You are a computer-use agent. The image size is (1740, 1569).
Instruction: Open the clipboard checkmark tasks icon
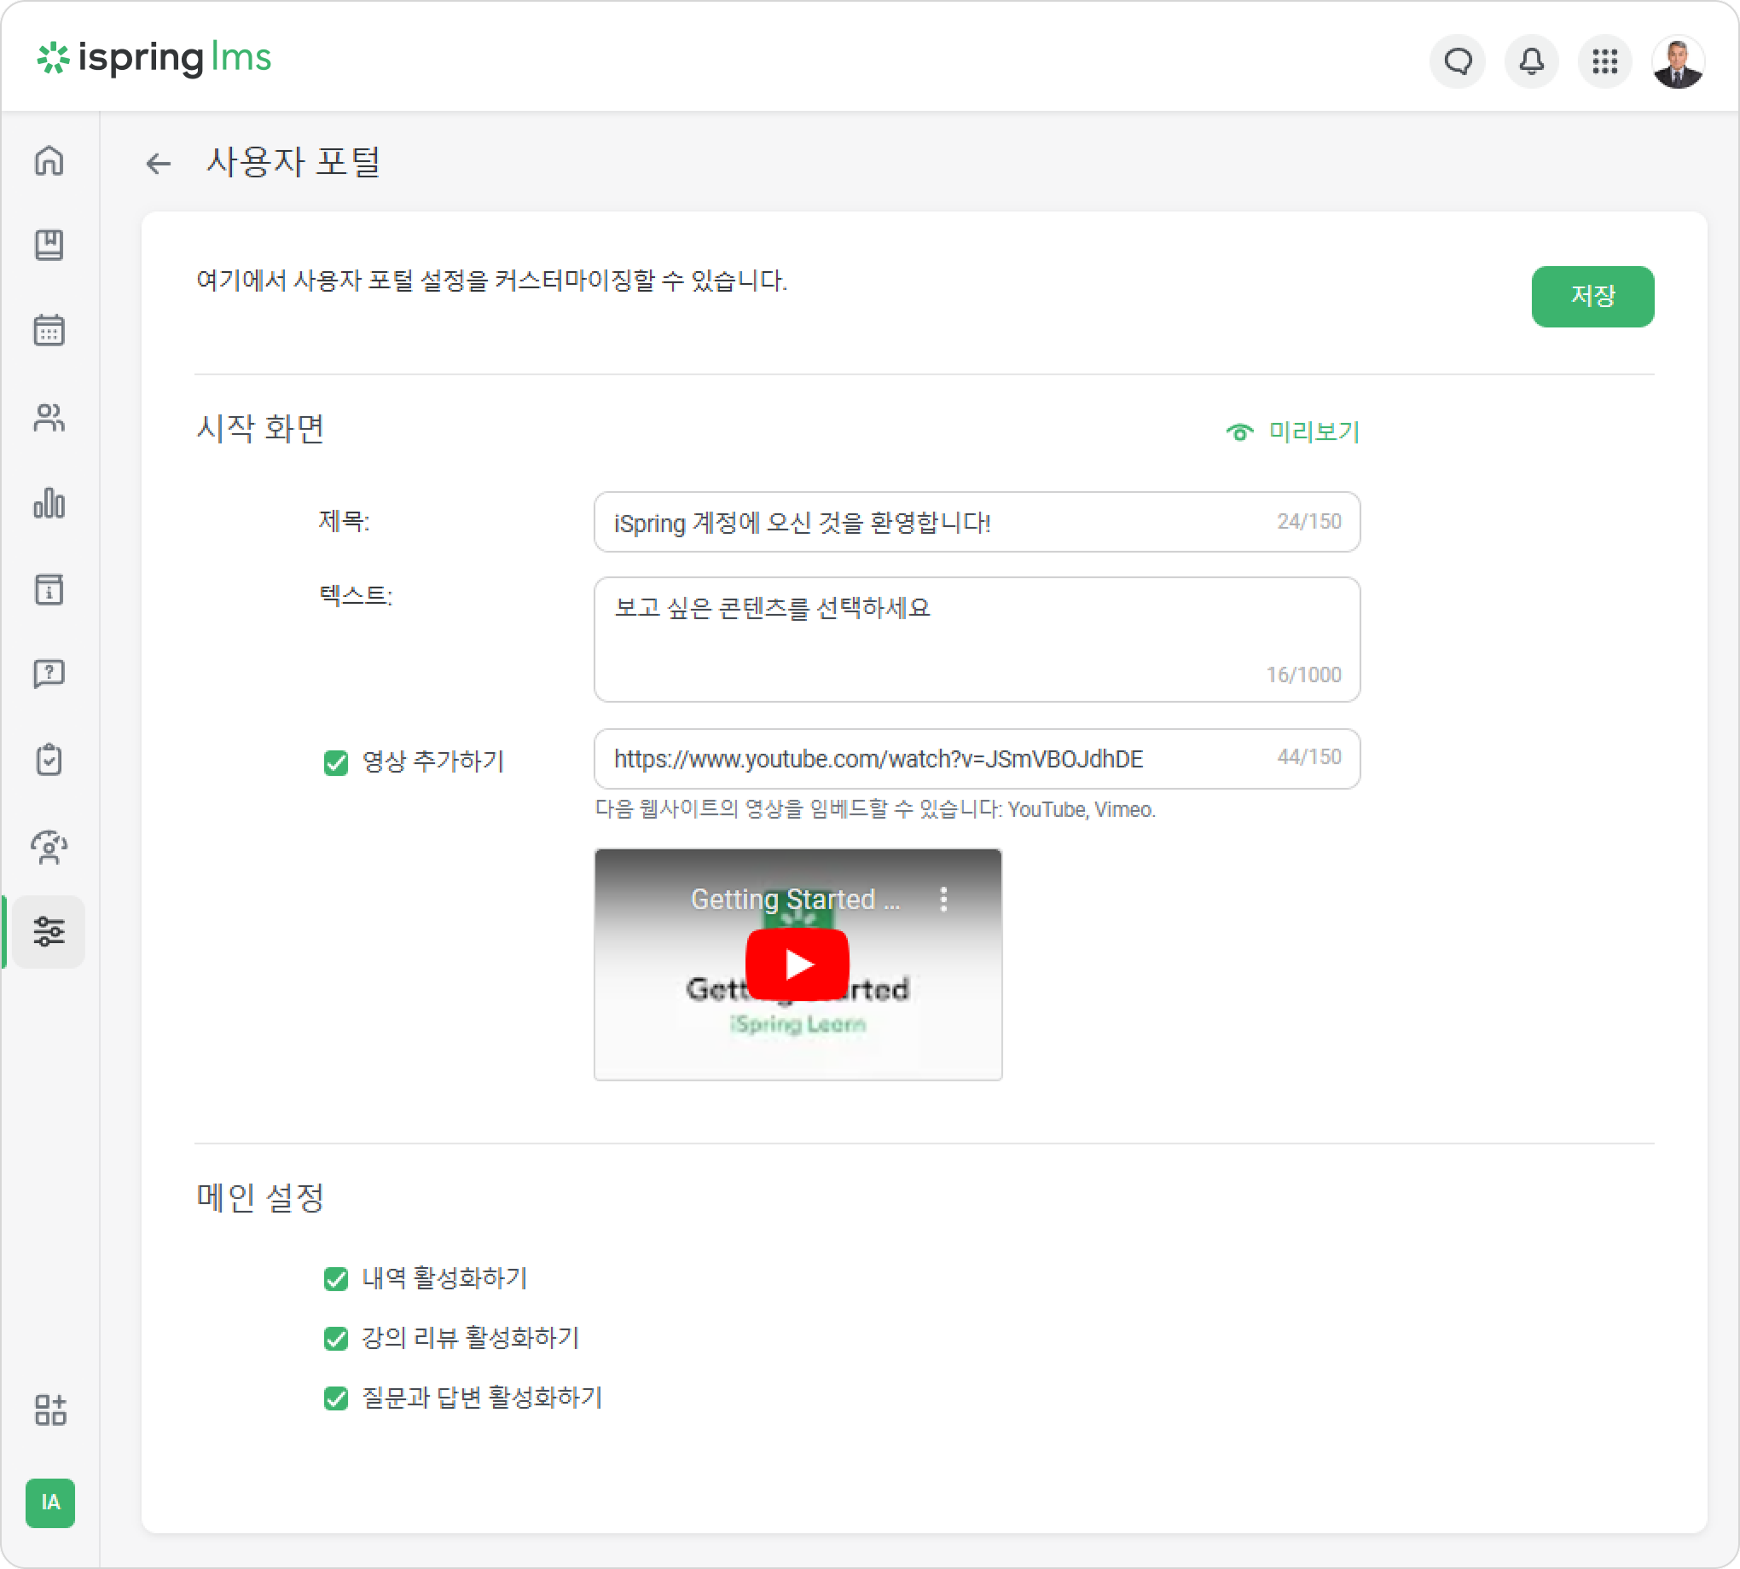[49, 760]
